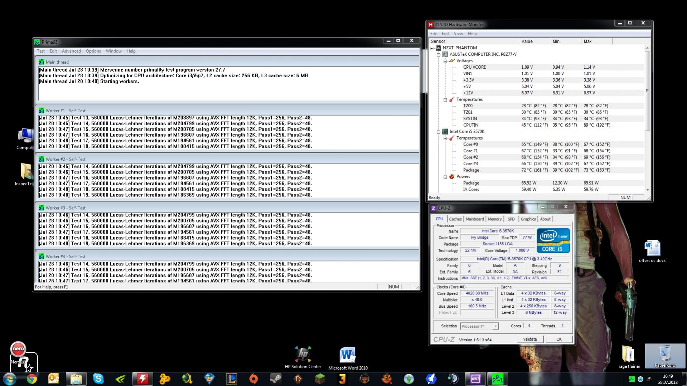
Task: Open the Test menu in Prime95
Action: click(41, 51)
